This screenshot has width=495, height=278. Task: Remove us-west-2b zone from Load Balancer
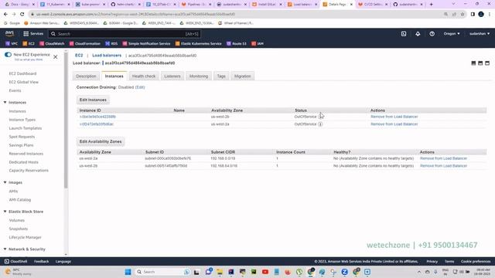point(443,166)
